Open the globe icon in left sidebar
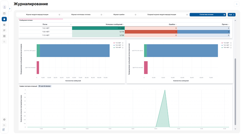241x134 pixels. point(4,25)
